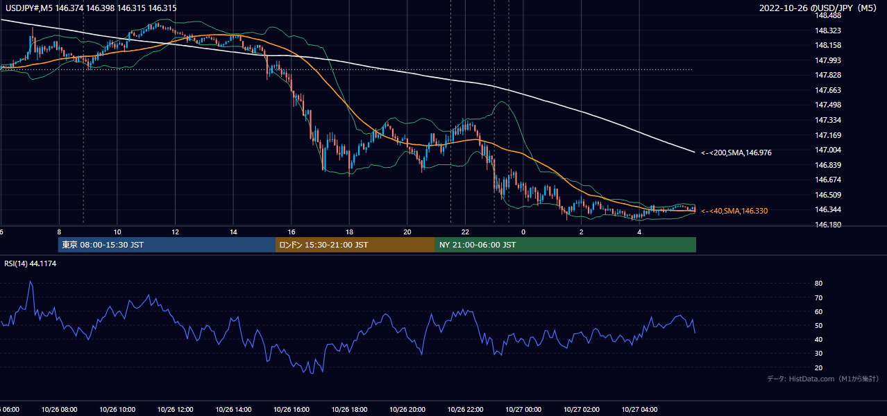
Task: Click the RSI axis level 30
Action: [819, 354]
